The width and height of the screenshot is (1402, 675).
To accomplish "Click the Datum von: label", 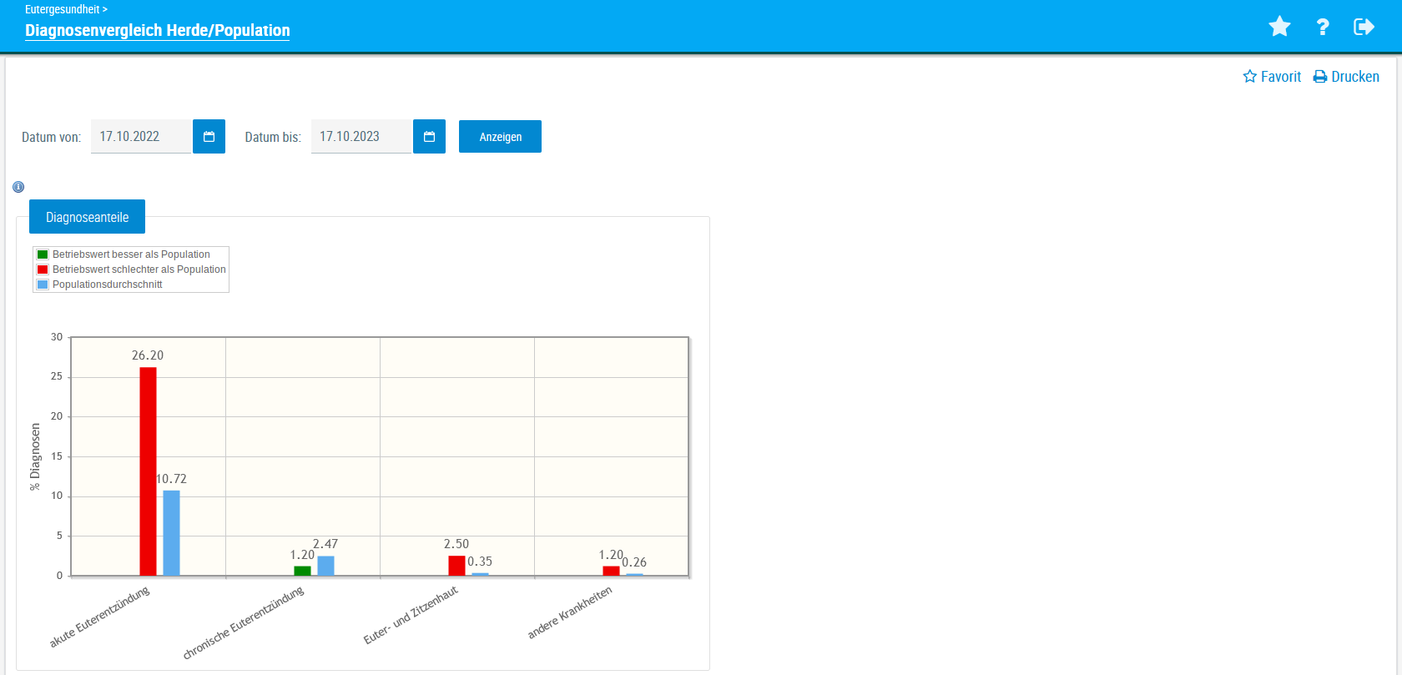I will click(x=52, y=138).
